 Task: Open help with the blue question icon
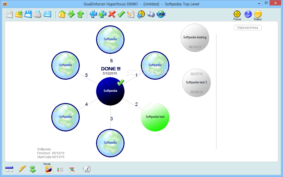point(248,14)
